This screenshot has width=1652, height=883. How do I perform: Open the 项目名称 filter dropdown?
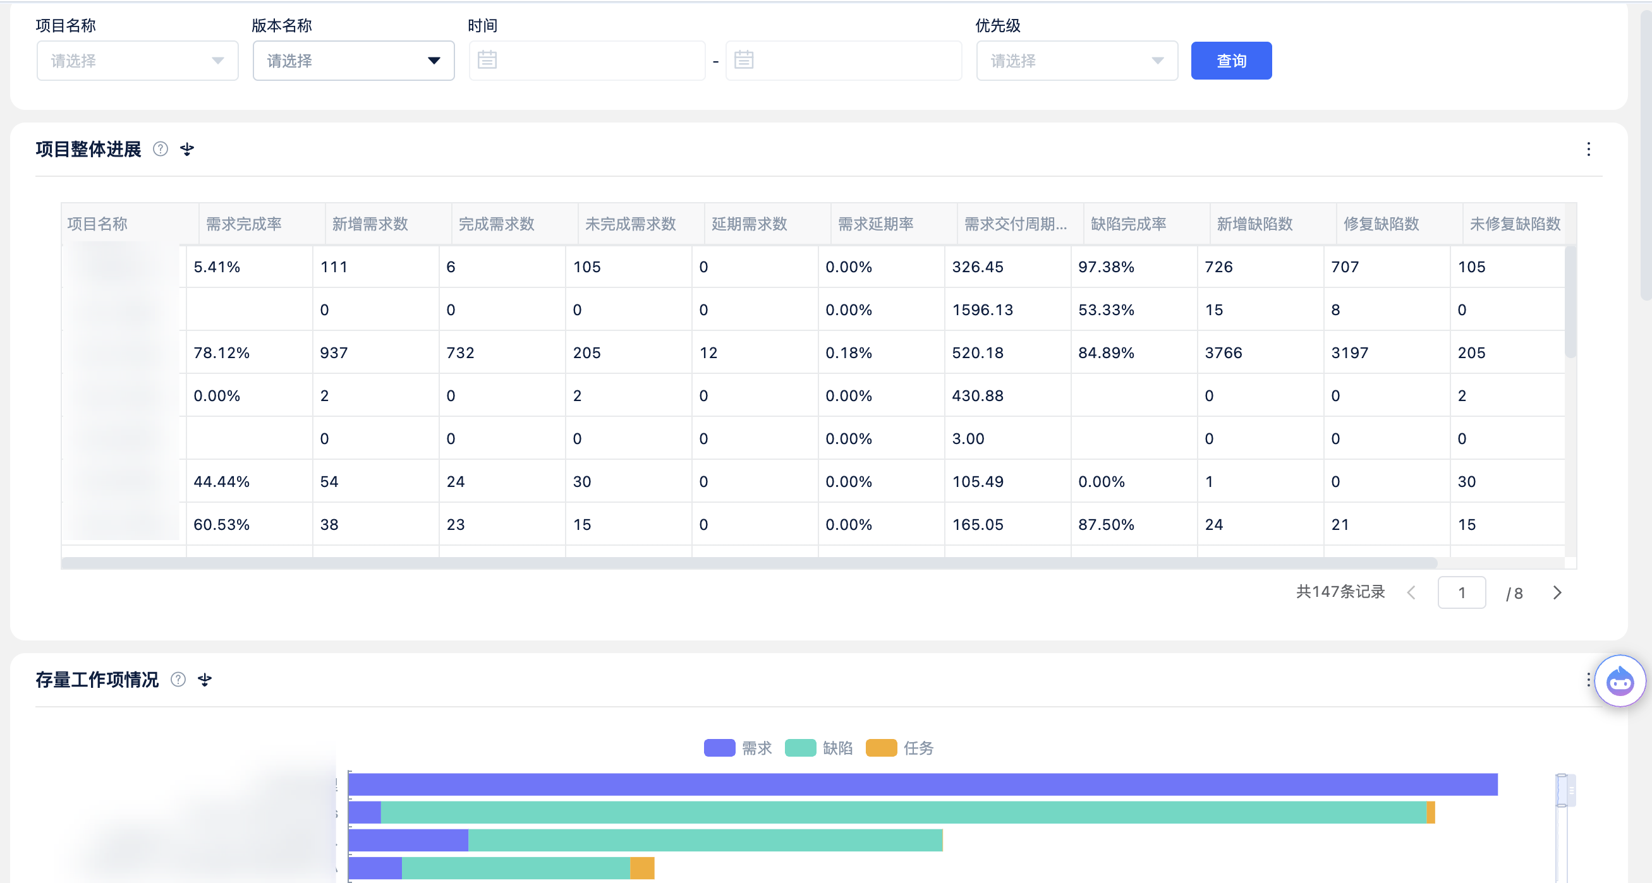[x=137, y=61]
